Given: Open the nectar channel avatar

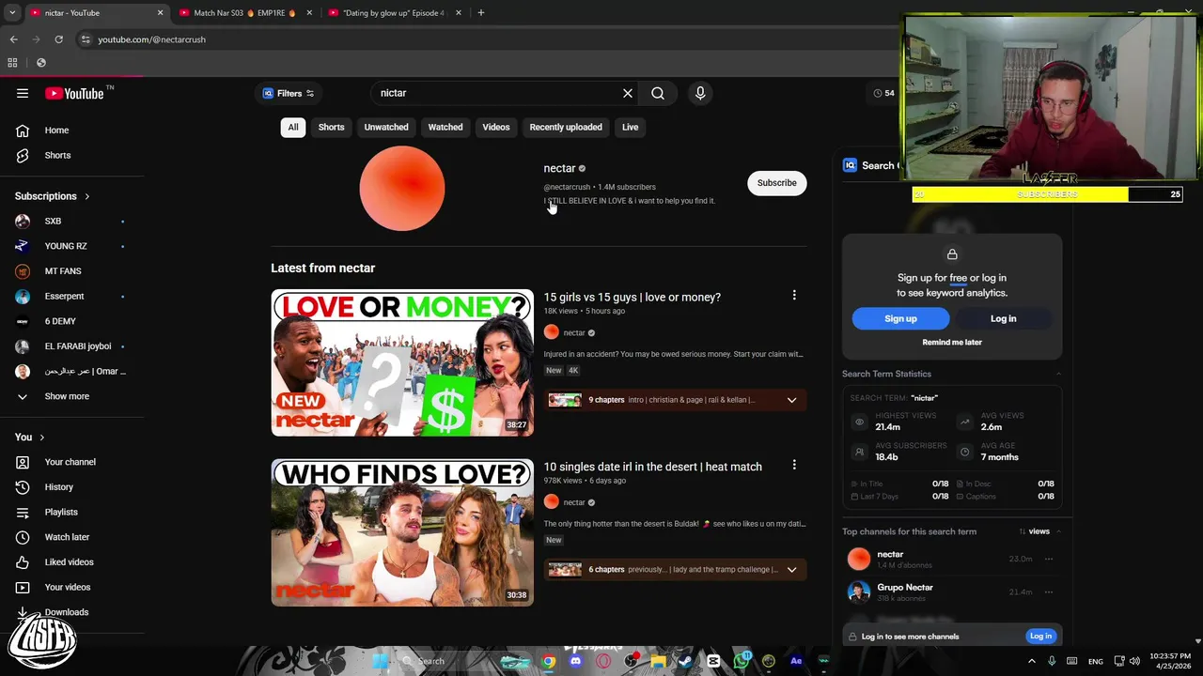Looking at the screenshot, I should click(402, 189).
